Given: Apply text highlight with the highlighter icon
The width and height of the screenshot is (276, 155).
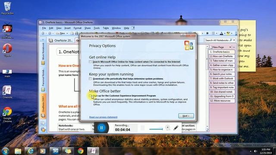Looking at the screenshot, I should click(x=228, y=33).
